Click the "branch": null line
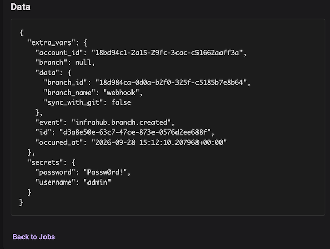 [65, 62]
